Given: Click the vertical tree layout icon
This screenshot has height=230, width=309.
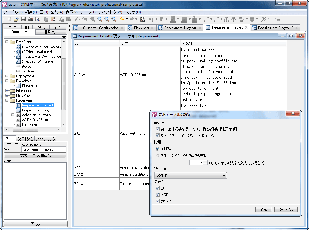Looking at the screenshot, I should pyautogui.click(x=226, y=19).
